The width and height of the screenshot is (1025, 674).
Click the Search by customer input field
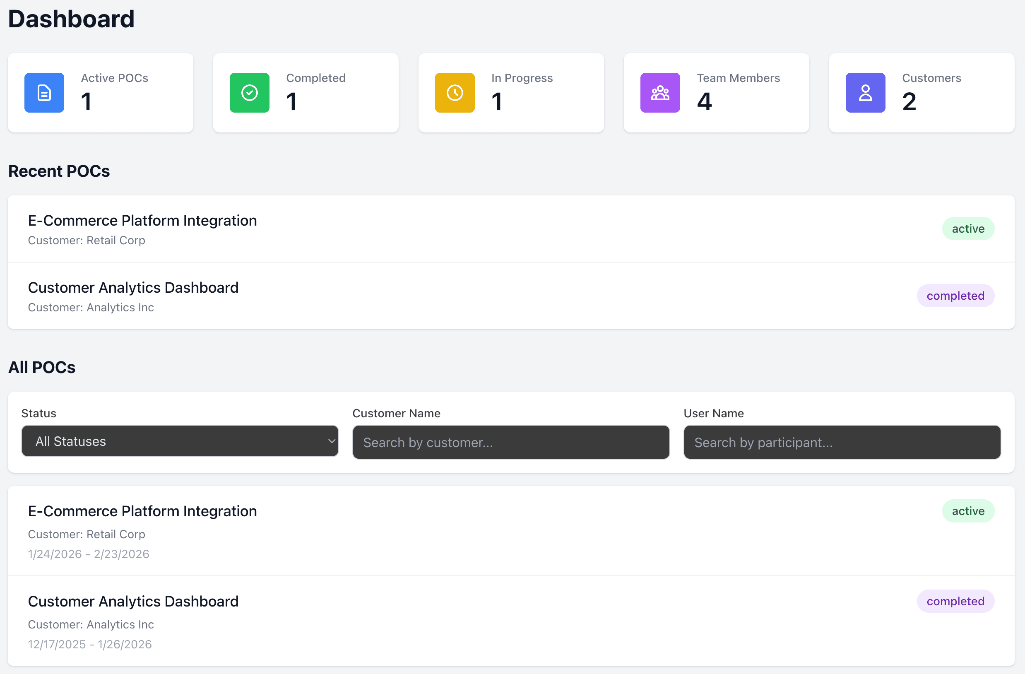click(511, 442)
